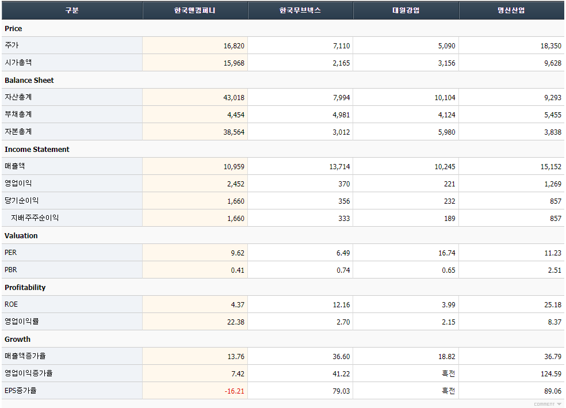
Task: Select ROE value 25.18
Action: click(x=553, y=305)
